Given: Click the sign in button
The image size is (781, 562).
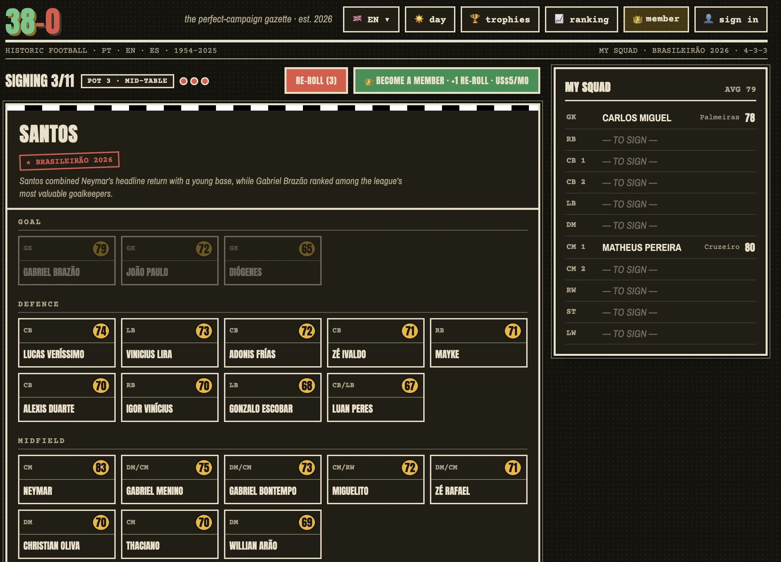Looking at the screenshot, I should (x=731, y=20).
